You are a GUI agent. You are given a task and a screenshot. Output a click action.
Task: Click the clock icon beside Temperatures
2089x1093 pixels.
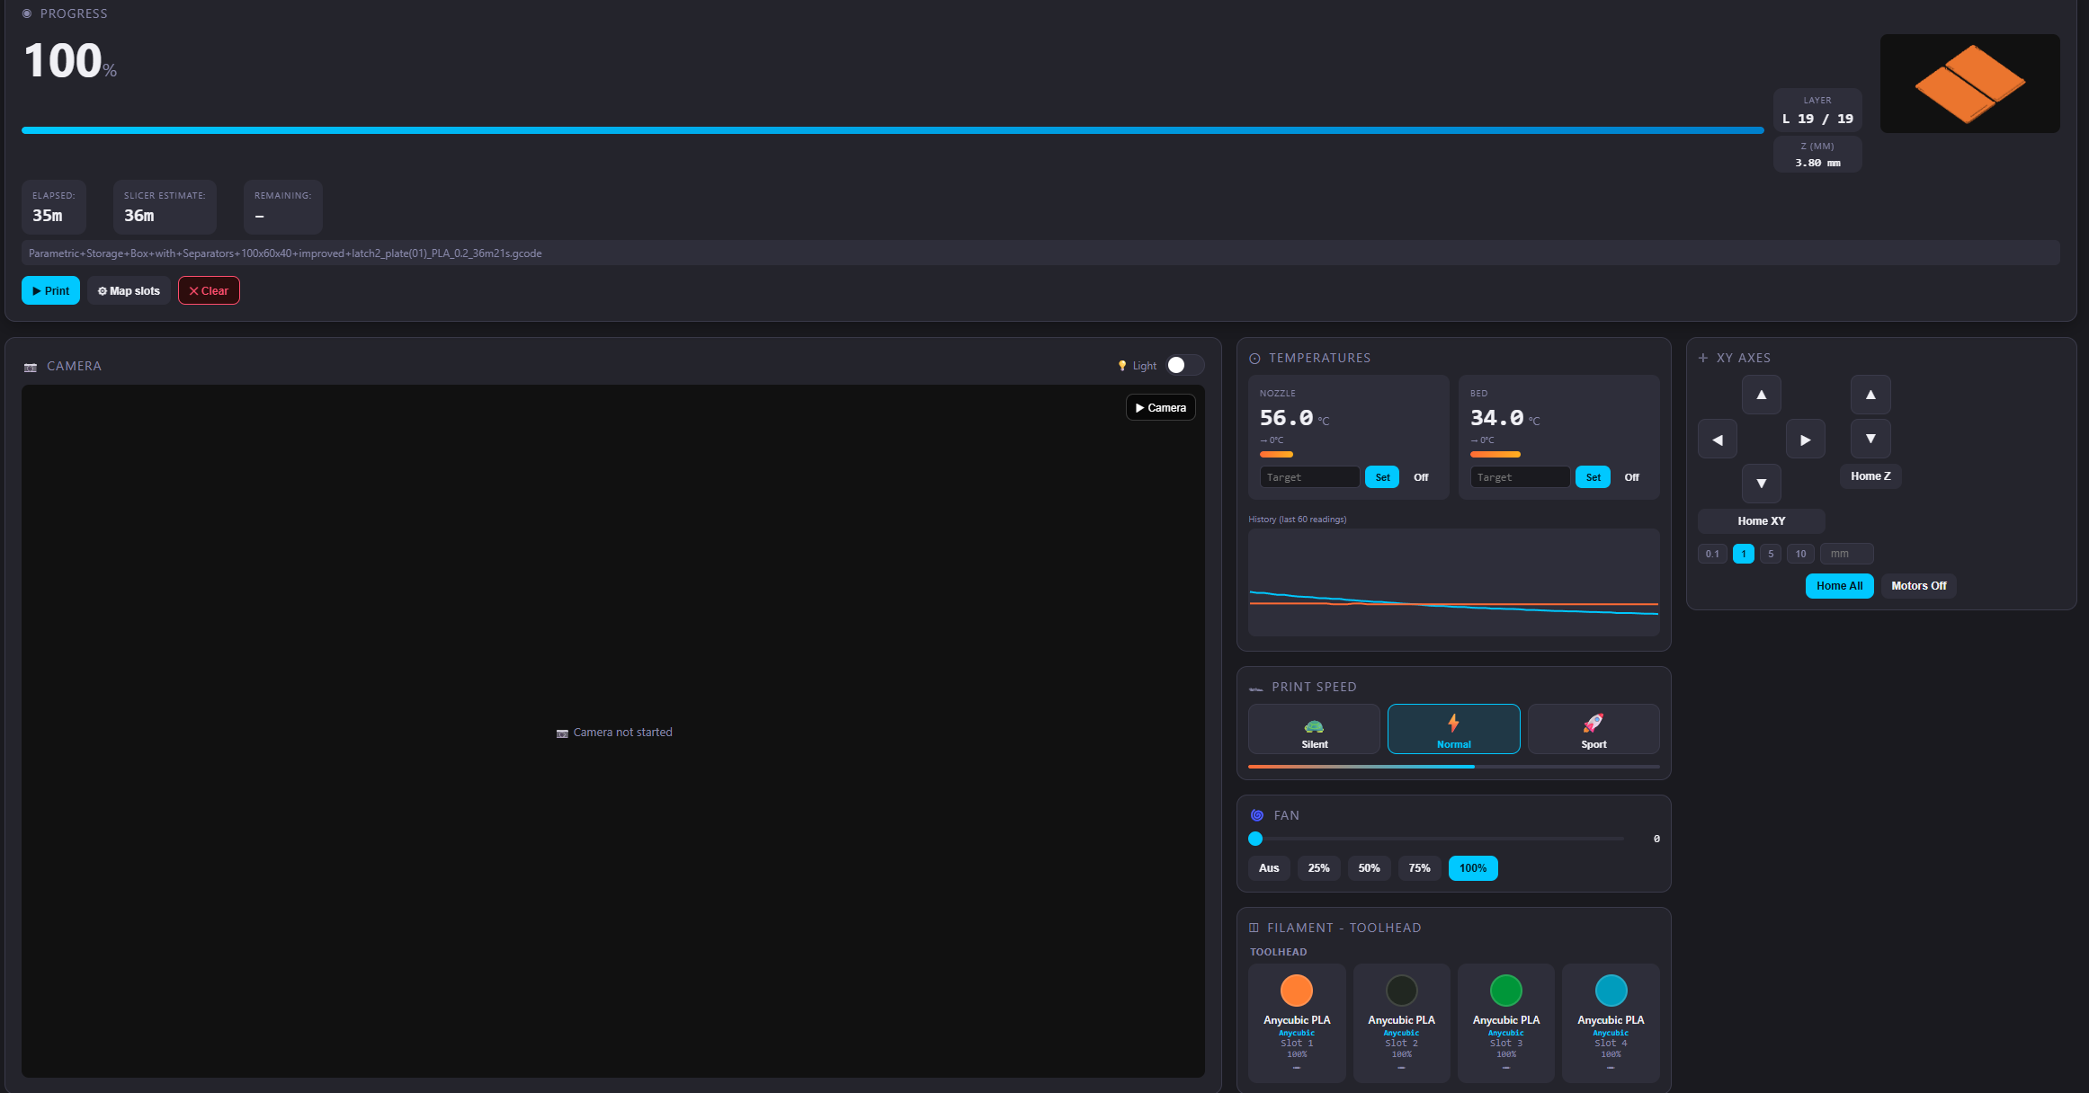1254,359
